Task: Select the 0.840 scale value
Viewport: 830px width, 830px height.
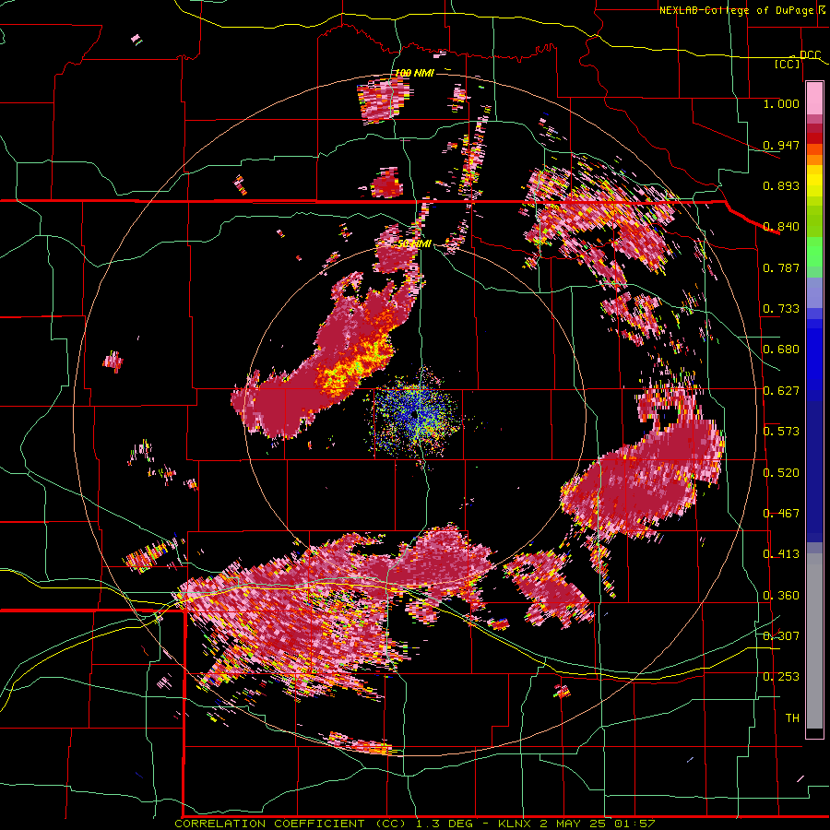Action: pos(781,227)
